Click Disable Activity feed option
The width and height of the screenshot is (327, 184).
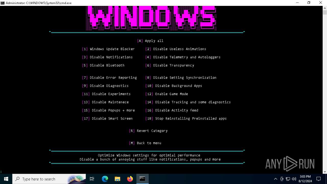(x=172, y=110)
